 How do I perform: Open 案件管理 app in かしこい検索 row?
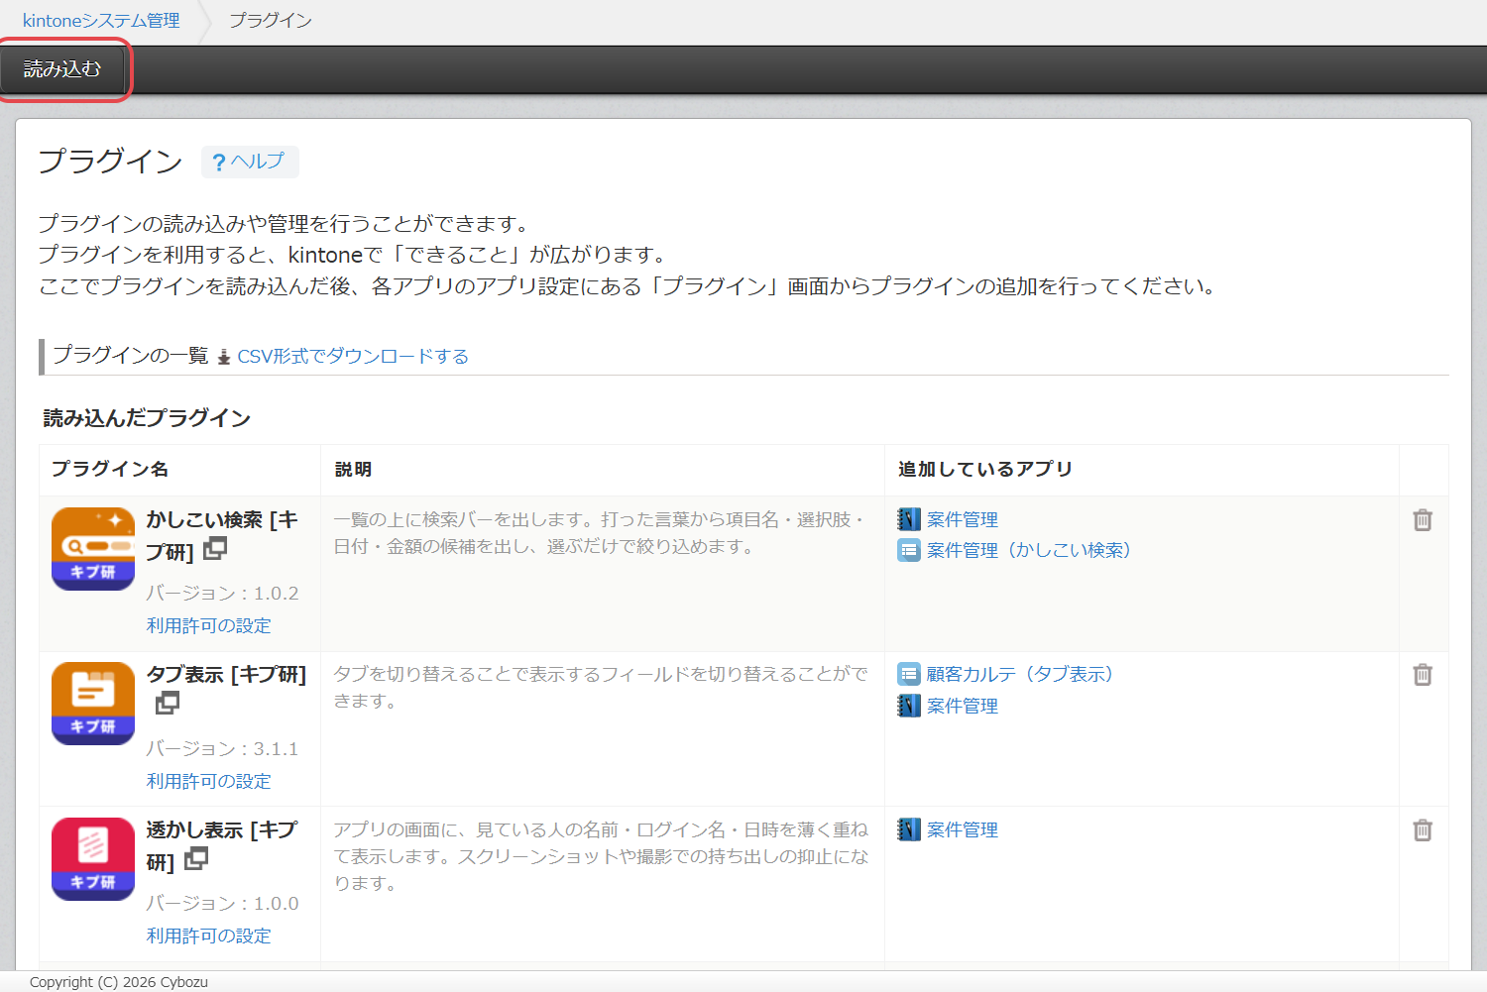coord(963,519)
